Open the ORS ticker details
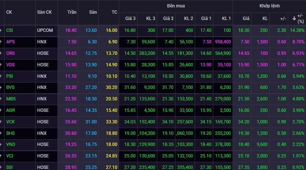This screenshot has width=306, height=170. click(x=10, y=53)
